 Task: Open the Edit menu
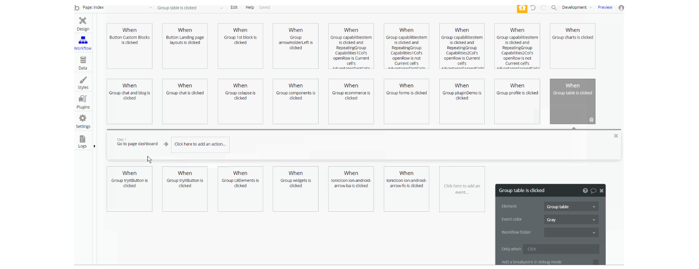point(234,7)
